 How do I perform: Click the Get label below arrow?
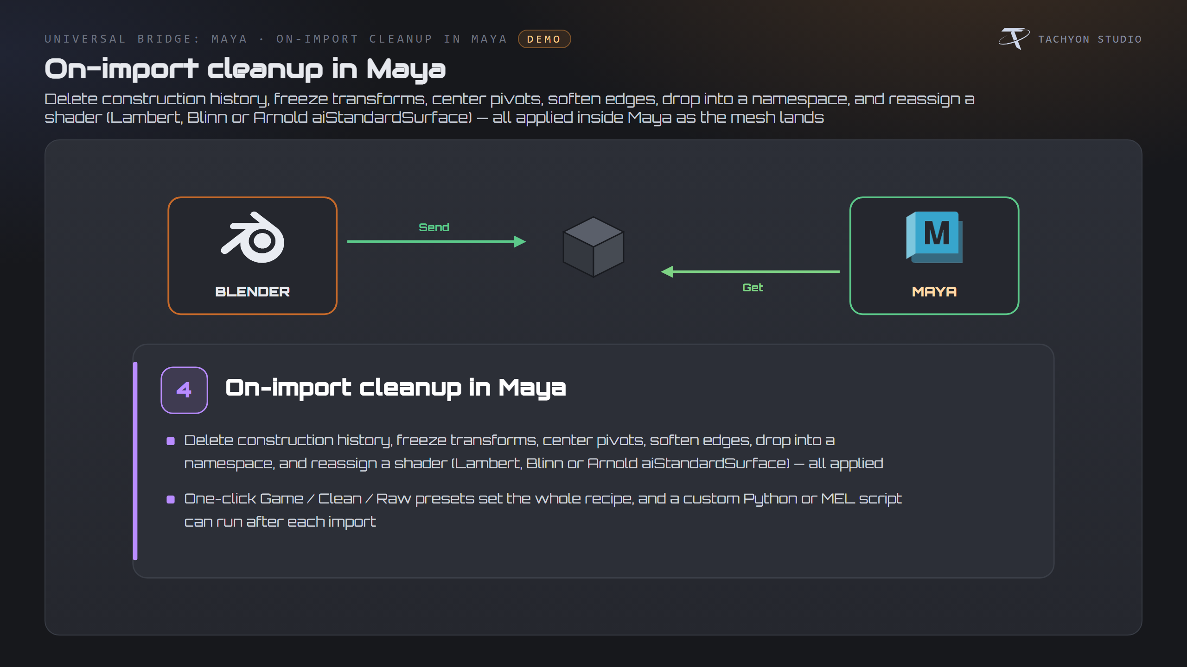[x=753, y=288]
